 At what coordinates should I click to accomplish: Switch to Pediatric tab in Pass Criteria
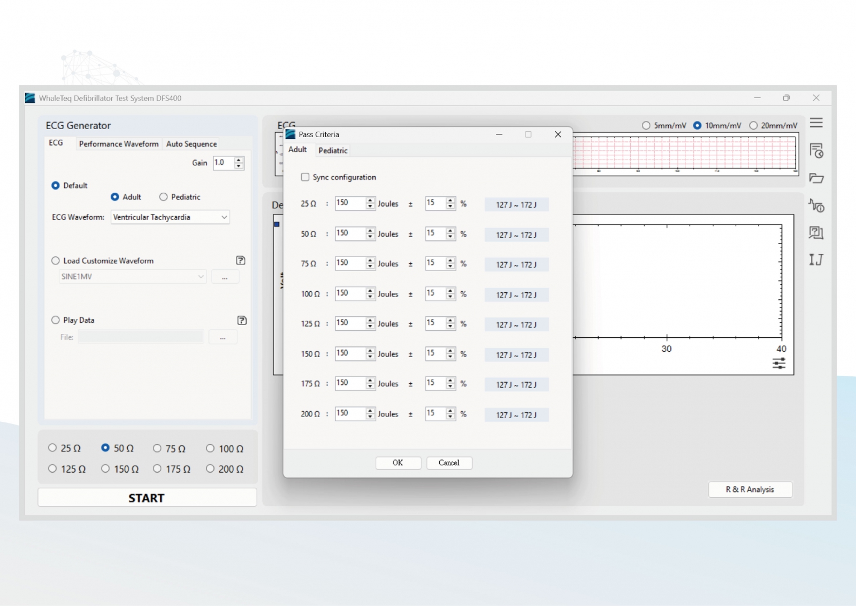333,150
